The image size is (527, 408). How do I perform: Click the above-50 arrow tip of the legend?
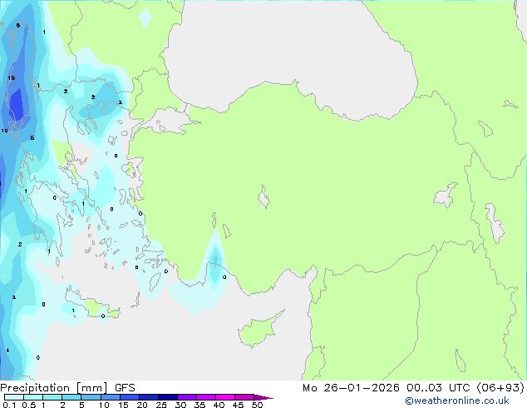pyautogui.click(x=263, y=397)
